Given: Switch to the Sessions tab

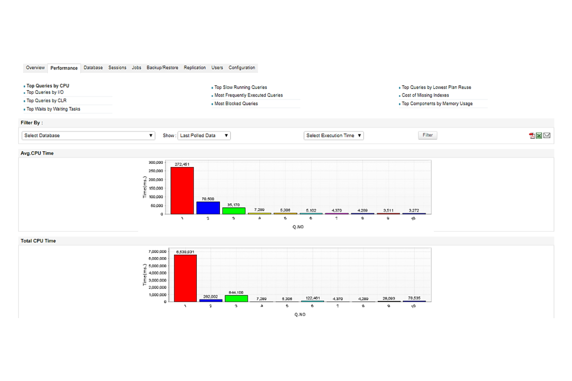Looking at the screenshot, I should click(117, 68).
